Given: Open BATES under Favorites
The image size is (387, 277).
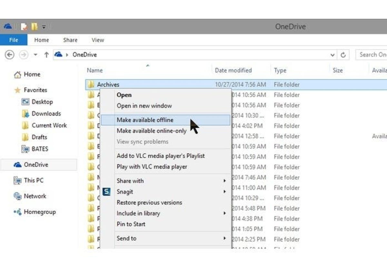Looking at the screenshot, I should [40, 149].
